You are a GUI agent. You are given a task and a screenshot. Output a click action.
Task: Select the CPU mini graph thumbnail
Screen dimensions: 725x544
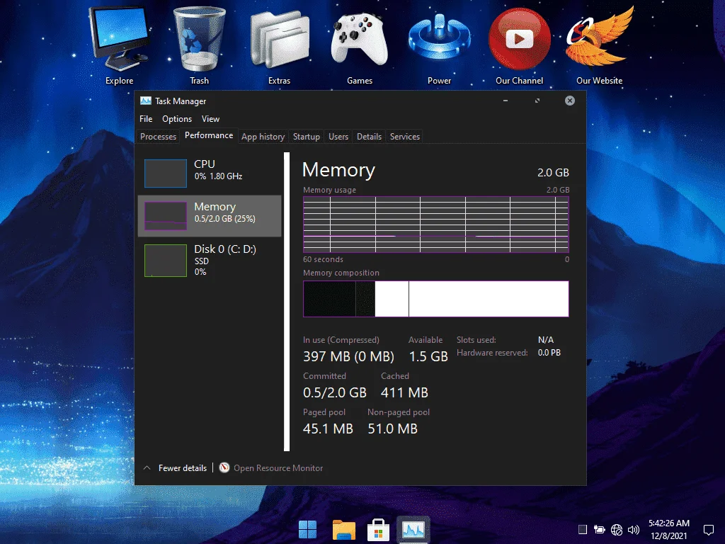[166, 173]
